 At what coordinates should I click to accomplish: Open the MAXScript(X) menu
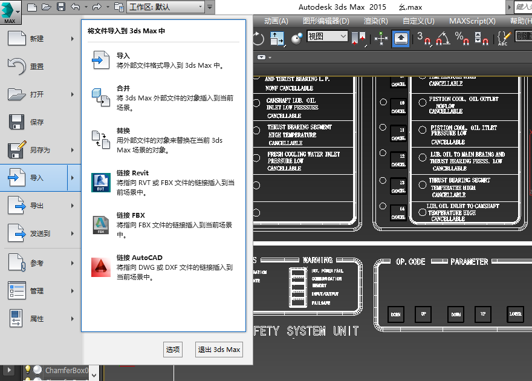tap(472, 21)
